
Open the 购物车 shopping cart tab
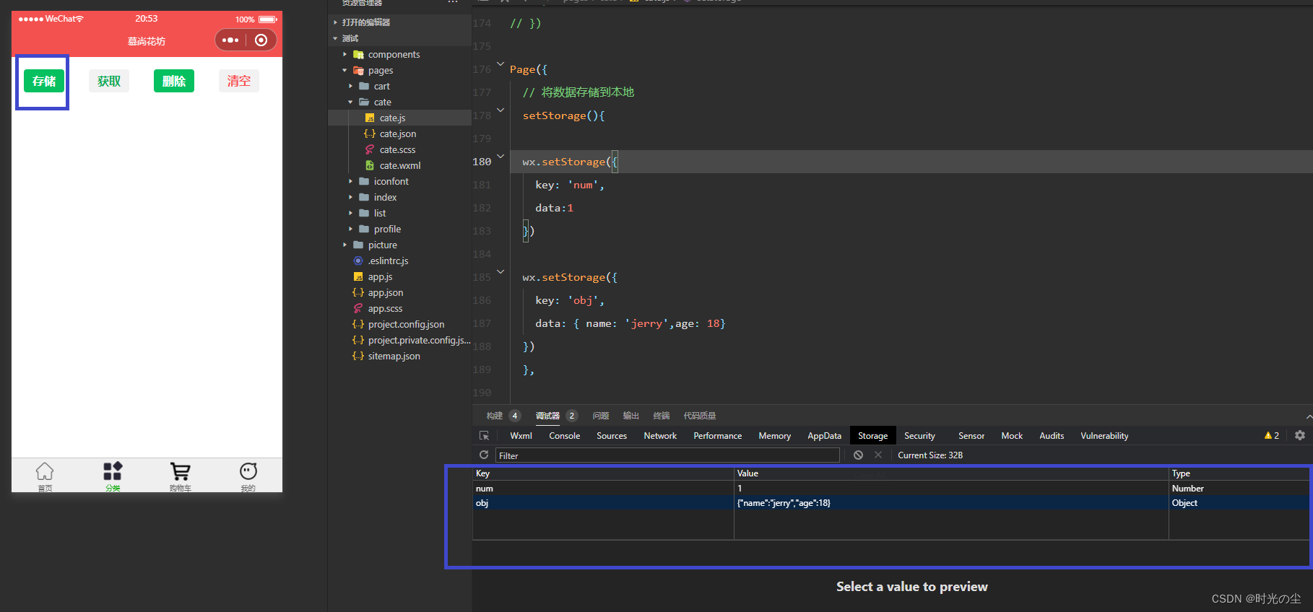coord(181,476)
